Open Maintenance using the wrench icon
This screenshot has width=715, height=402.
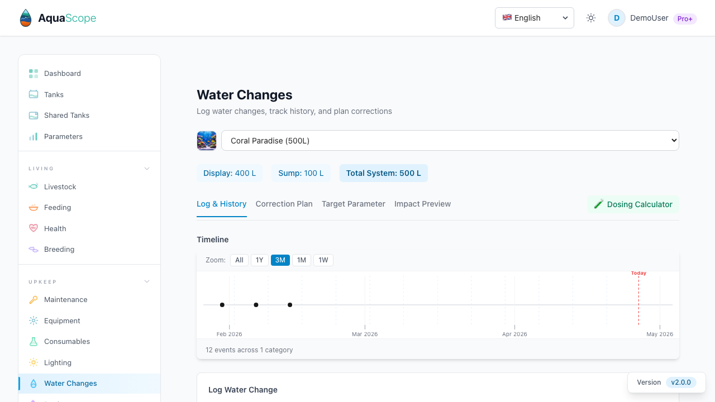(x=34, y=299)
